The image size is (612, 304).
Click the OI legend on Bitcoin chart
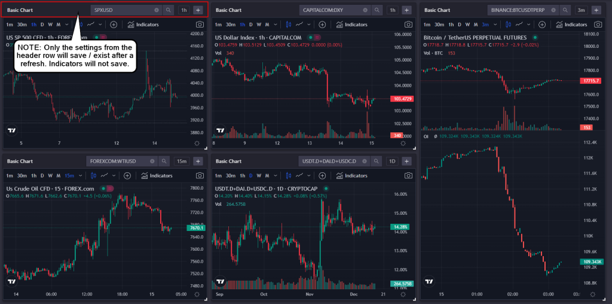point(474,136)
